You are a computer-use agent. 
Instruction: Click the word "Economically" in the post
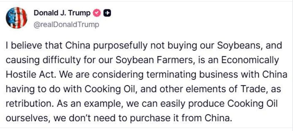click(x=249, y=60)
